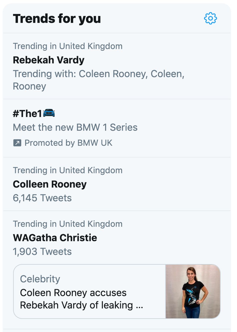Click "Meet the new BMW 1 Series"
The height and width of the screenshot is (332, 237).
click(75, 127)
